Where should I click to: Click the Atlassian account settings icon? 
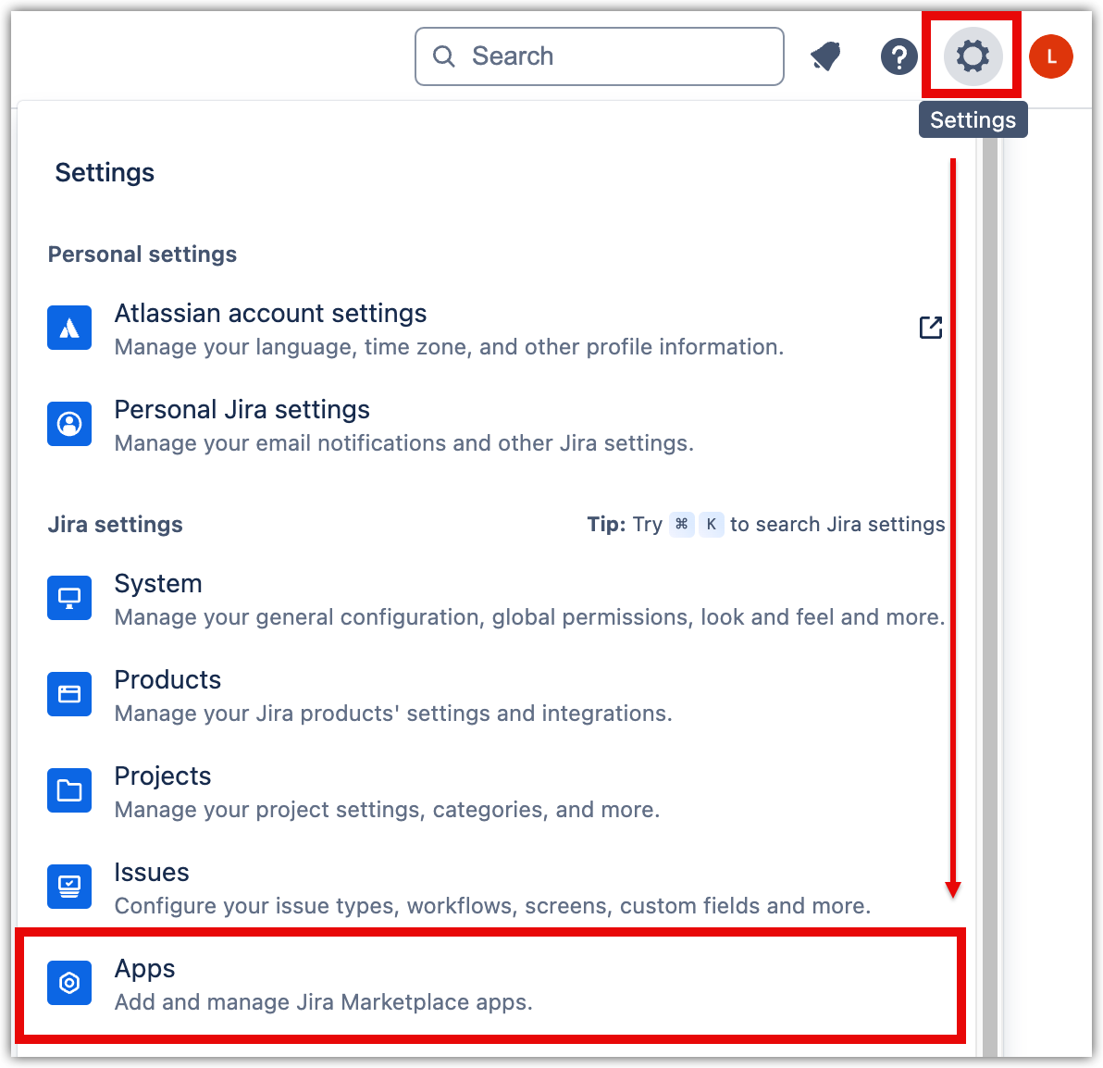point(69,328)
